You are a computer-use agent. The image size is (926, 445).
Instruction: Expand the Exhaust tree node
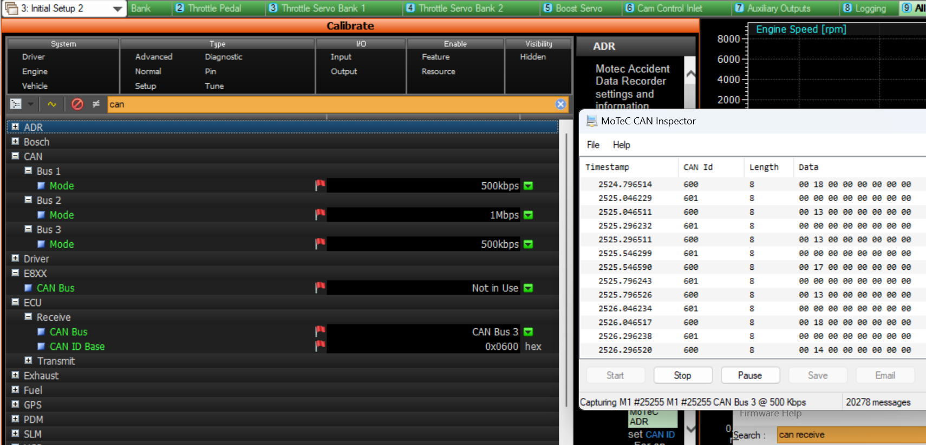(15, 375)
